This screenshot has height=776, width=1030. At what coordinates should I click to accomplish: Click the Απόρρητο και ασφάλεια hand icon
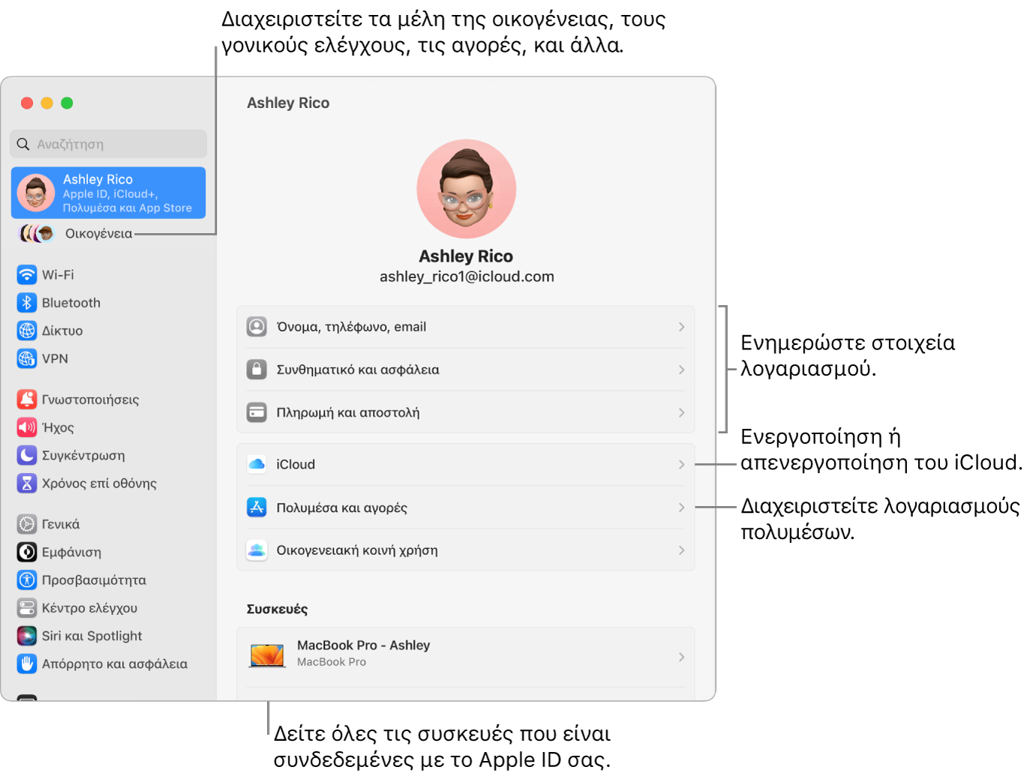tap(27, 664)
